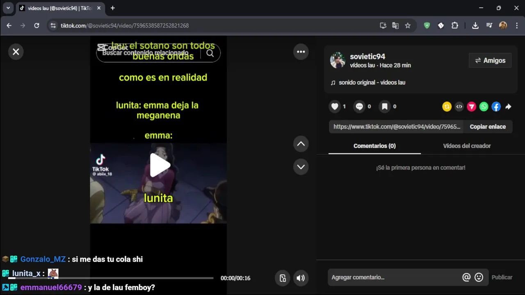This screenshot has height=295, width=525.
Task: Translate this page icon
Action: 395,25
